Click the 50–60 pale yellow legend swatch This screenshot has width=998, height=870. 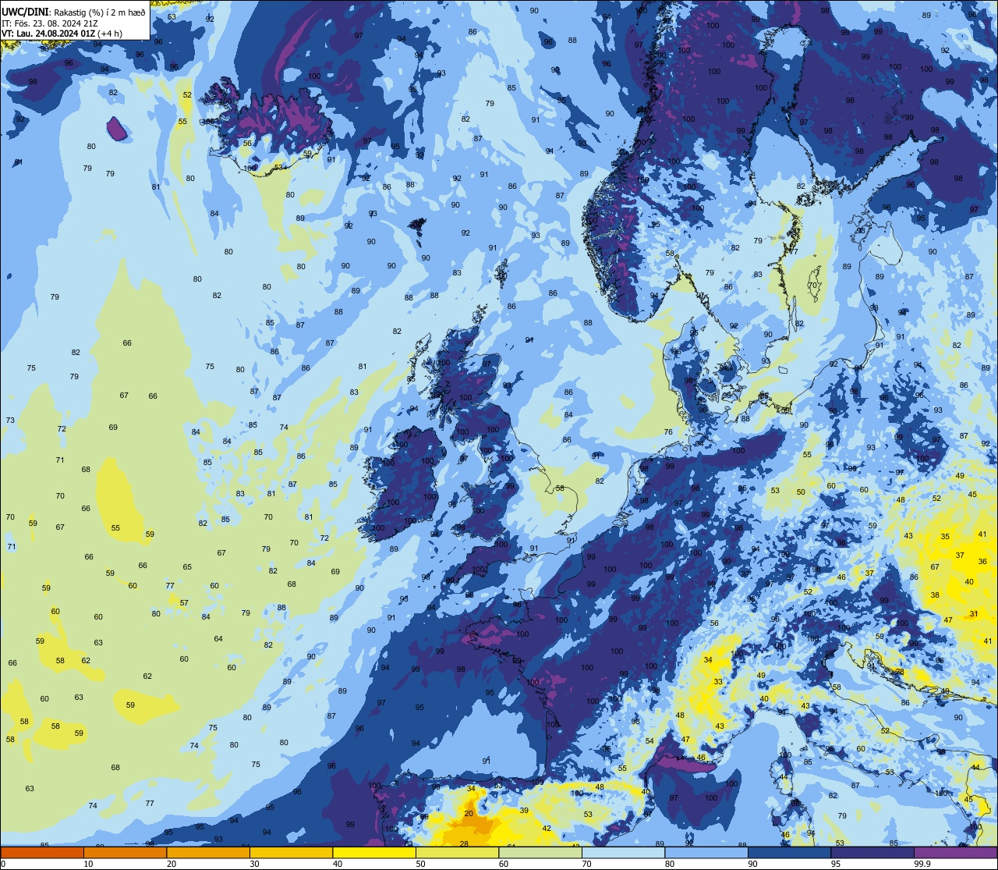[457, 852]
